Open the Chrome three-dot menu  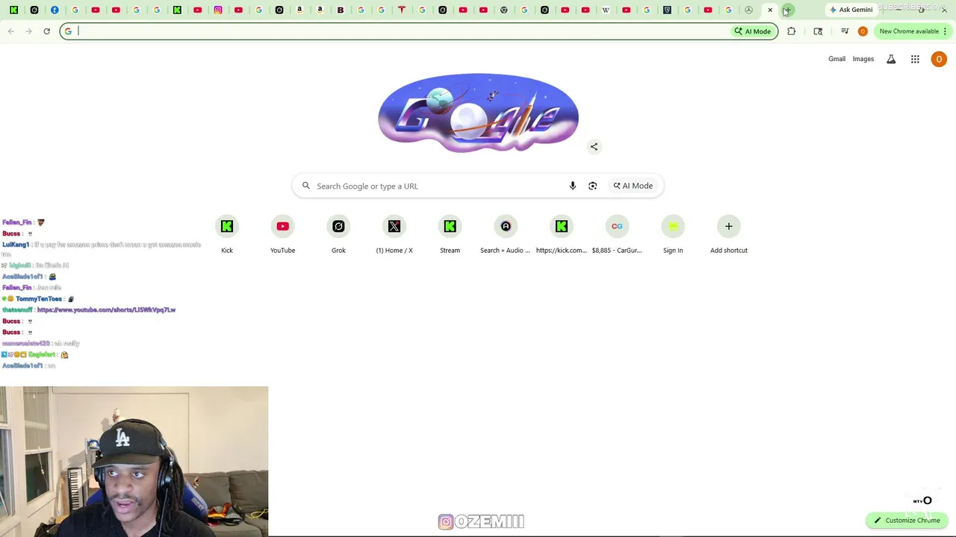[x=945, y=31]
